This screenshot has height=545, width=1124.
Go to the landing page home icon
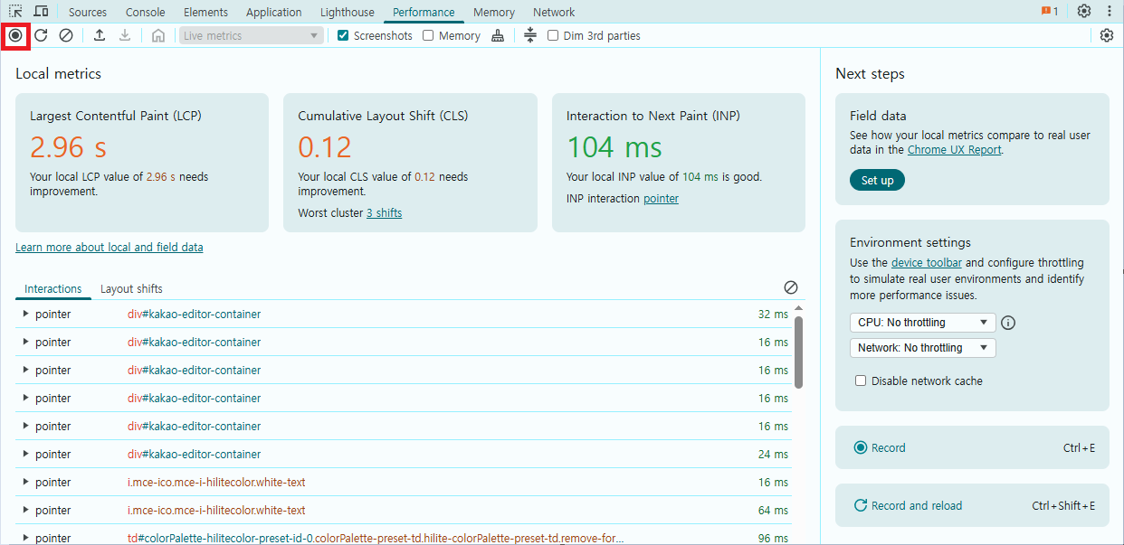tap(158, 35)
